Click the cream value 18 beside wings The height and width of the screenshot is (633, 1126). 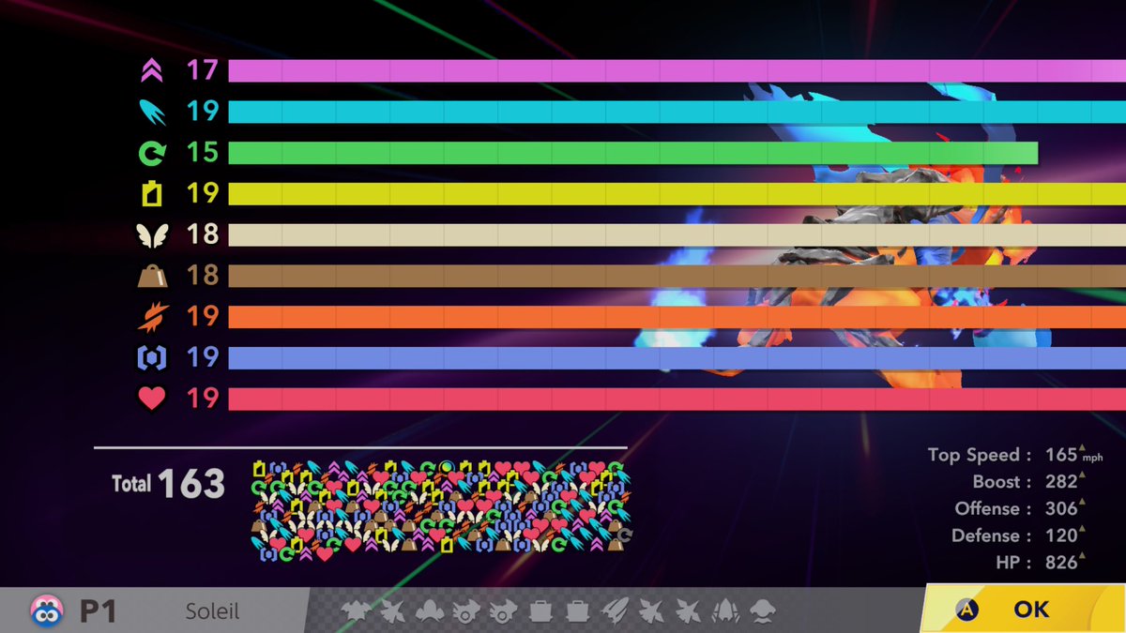[202, 234]
